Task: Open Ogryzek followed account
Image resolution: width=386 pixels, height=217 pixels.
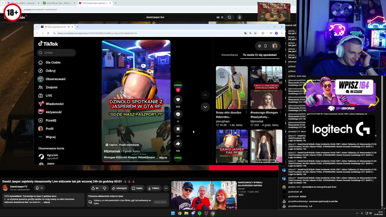Action: pyautogui.click(x=52, y=157)
